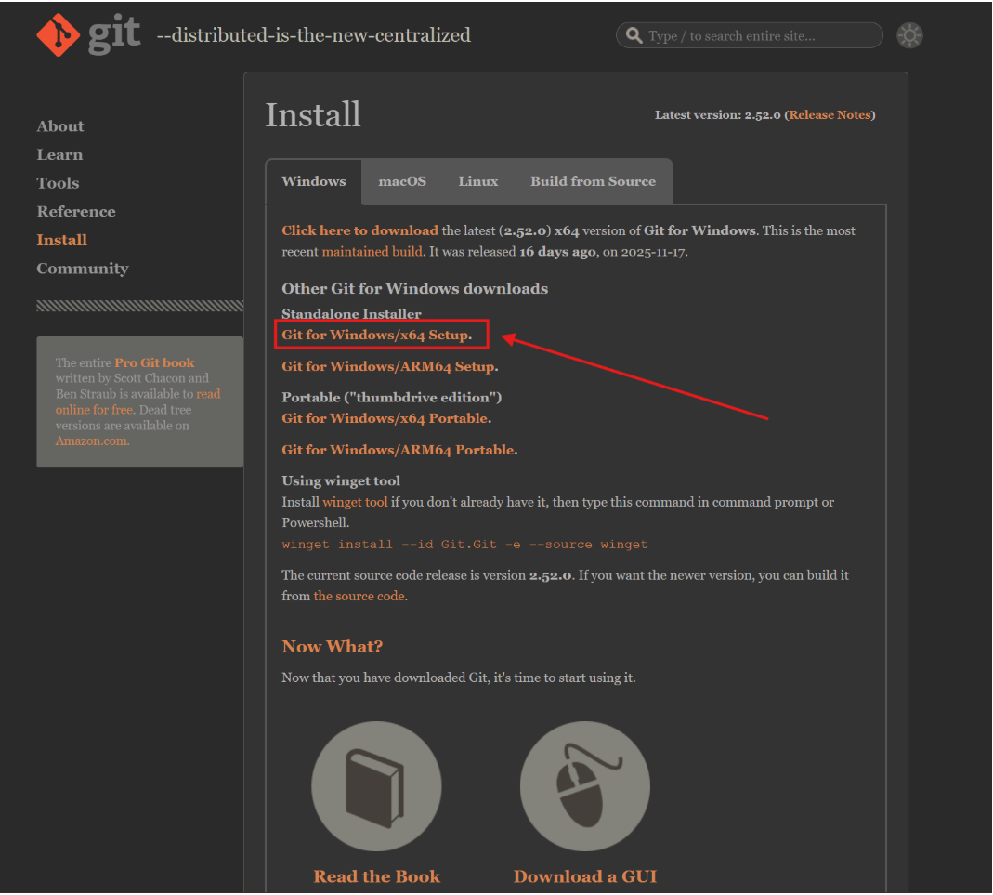Open the Amazon.com link
Viewport: 993px width, 895px height.
click(x=92, y=441)
